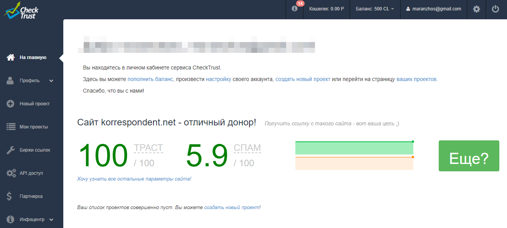Click the power logout icon
507x228 pixels.
coord(495,9)
